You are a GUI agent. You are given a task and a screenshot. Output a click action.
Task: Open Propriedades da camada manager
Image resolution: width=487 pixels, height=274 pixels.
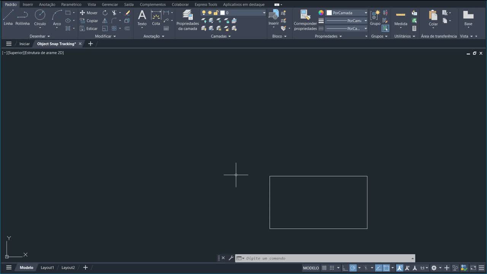tap(188, 21)
